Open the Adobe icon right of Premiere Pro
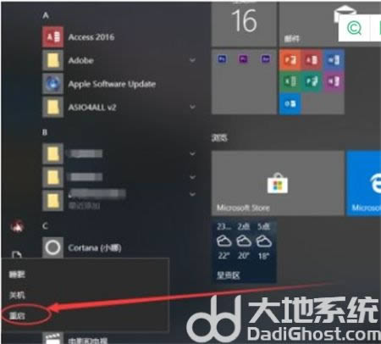381x344 pixels. (x=265, y=59)
